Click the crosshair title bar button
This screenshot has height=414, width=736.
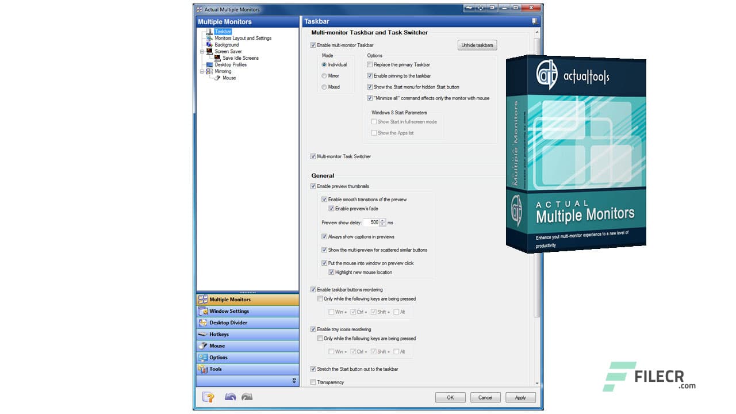(481, 8)
